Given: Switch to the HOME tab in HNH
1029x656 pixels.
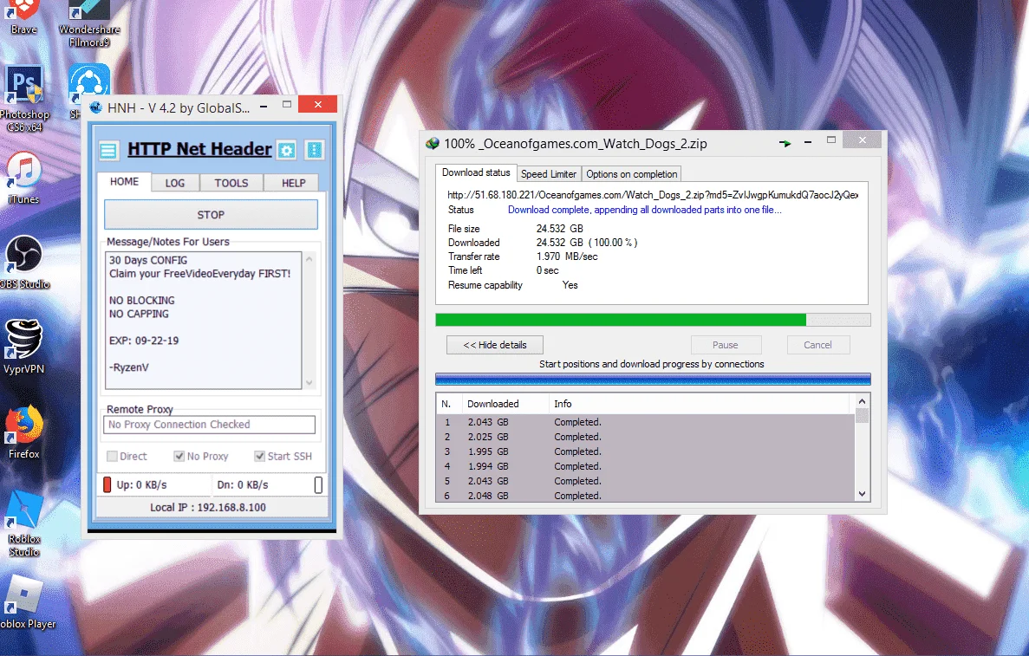Looking at the screenshot, I should pyautogui.click(x=124, y=182).
